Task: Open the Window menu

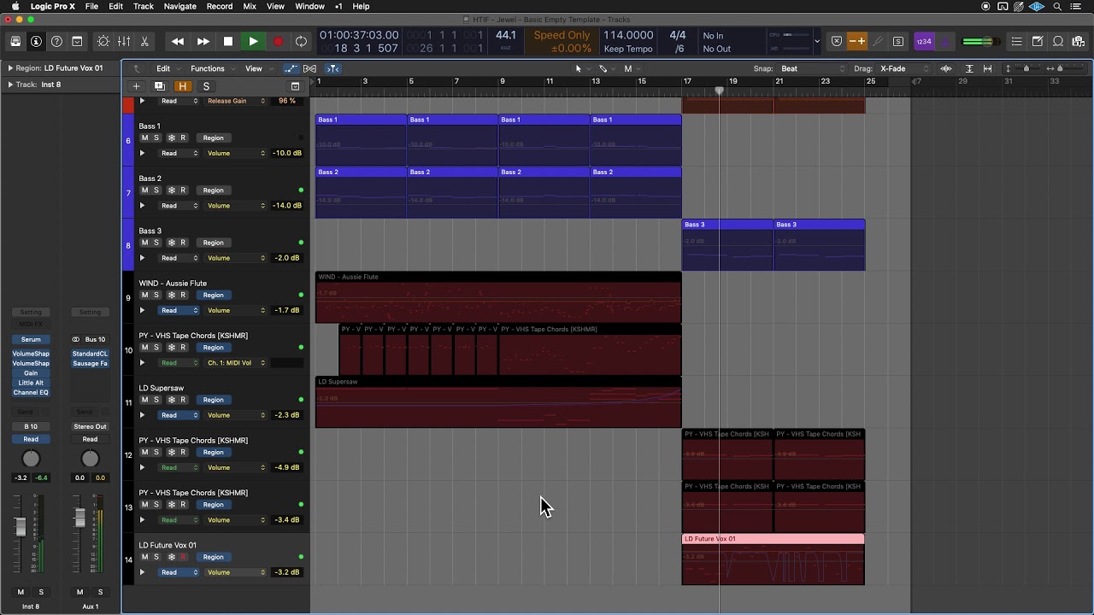Action: pyautogui.click(x=309, y=6)
